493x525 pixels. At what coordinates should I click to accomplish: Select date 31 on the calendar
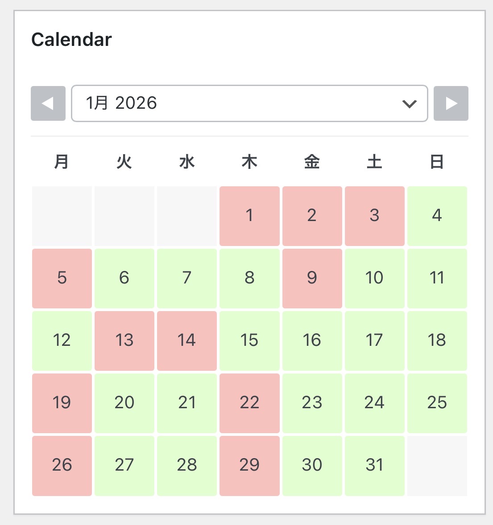374,466
